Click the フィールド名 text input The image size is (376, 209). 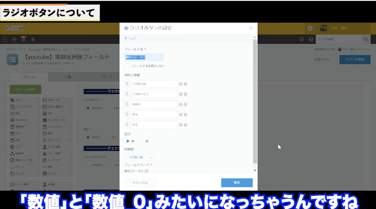coord(144,57)
